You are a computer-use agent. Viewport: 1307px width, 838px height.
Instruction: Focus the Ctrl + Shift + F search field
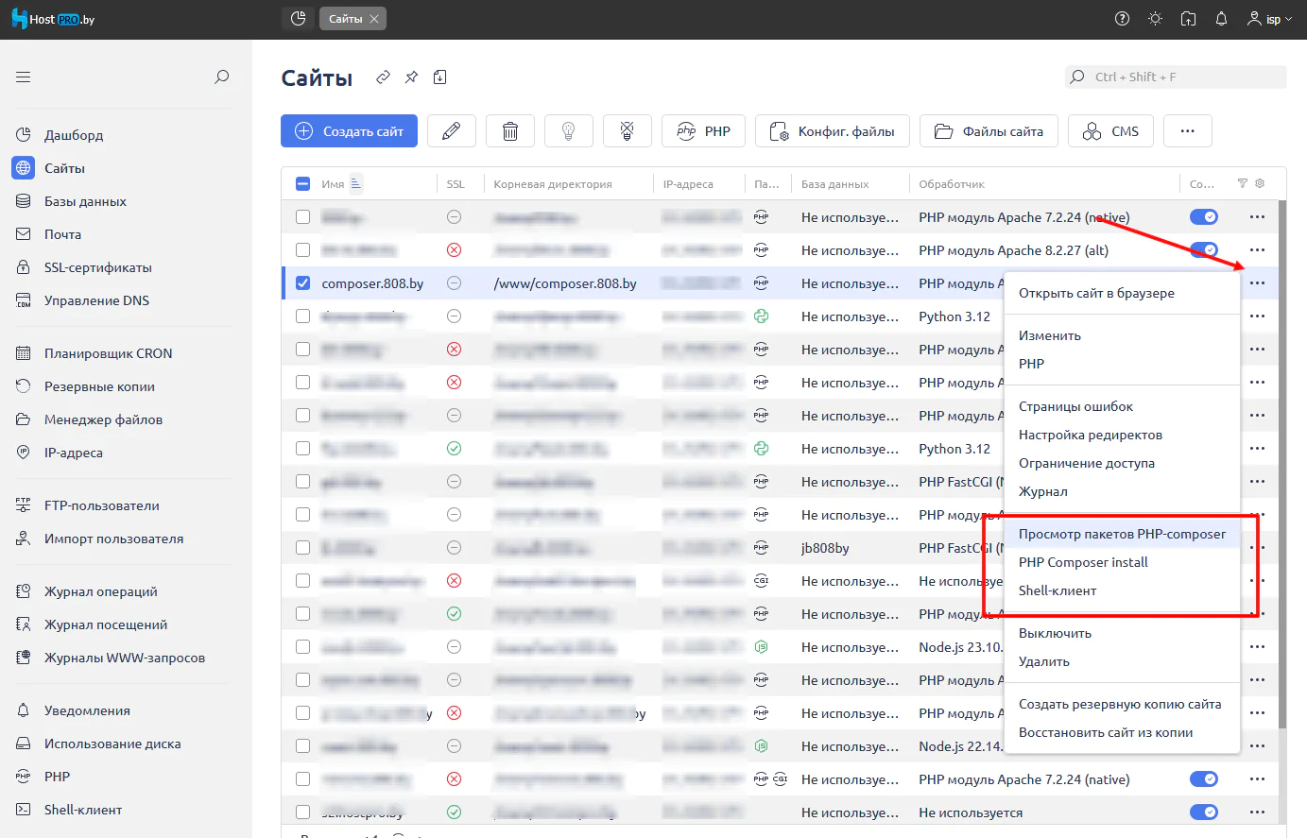click(1176, 77)
